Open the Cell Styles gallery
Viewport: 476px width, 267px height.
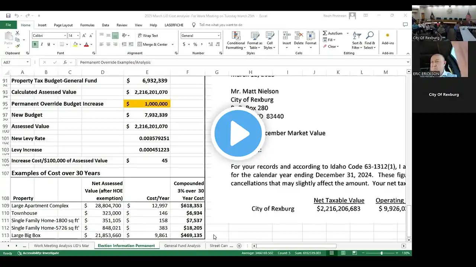click(x=269, y=40)
